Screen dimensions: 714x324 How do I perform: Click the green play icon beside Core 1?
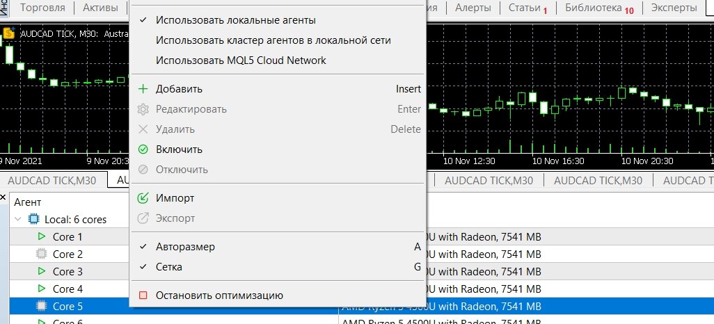coord(42,236)
